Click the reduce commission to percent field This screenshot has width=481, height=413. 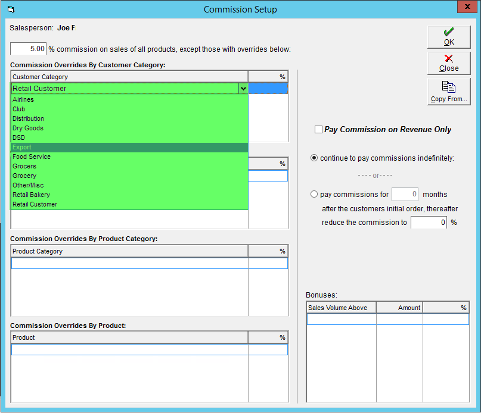pyautogui.click(x=429, y=223)
